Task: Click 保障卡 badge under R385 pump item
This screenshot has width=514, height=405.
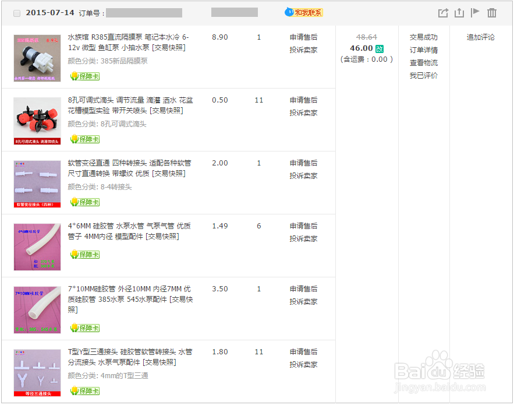Action: [x=85, y=76]
